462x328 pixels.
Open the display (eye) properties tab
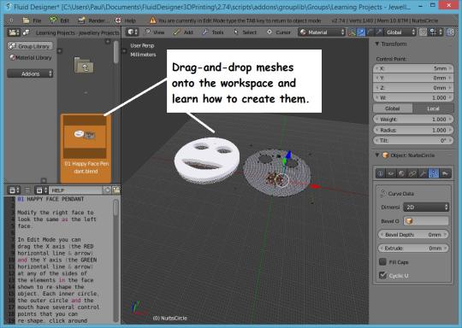(391, 173)
